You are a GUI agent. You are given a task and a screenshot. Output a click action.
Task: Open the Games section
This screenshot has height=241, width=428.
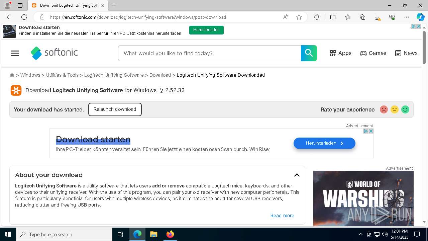[373, 53]
